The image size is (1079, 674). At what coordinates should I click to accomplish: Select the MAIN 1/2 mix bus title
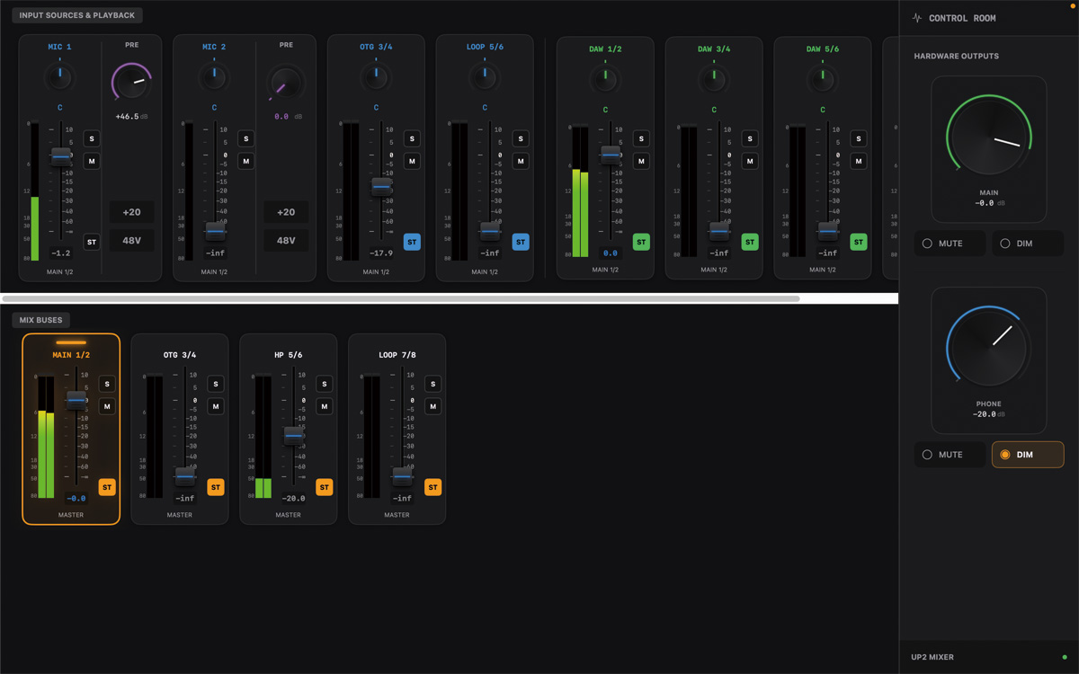pos(71,355)
